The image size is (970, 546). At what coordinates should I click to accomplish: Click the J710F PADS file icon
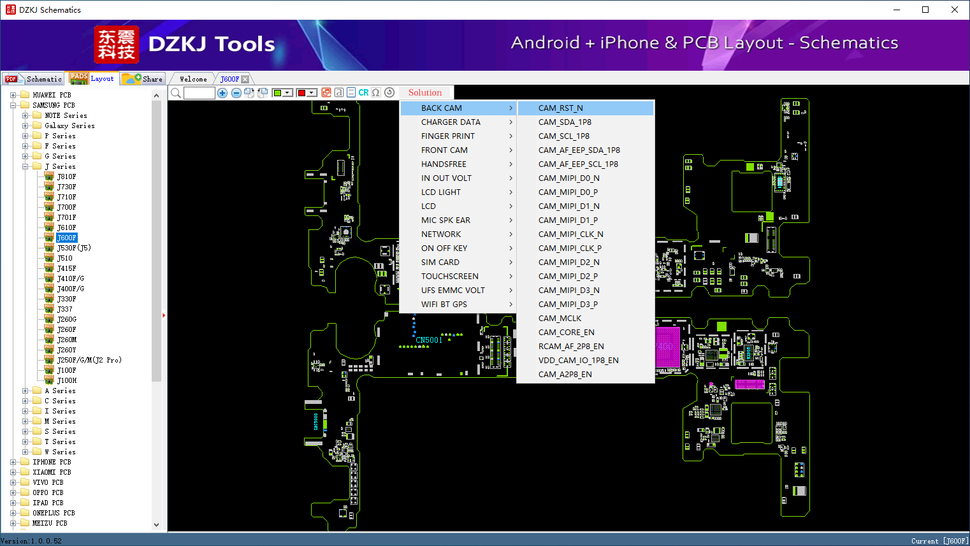click(49, 197)
